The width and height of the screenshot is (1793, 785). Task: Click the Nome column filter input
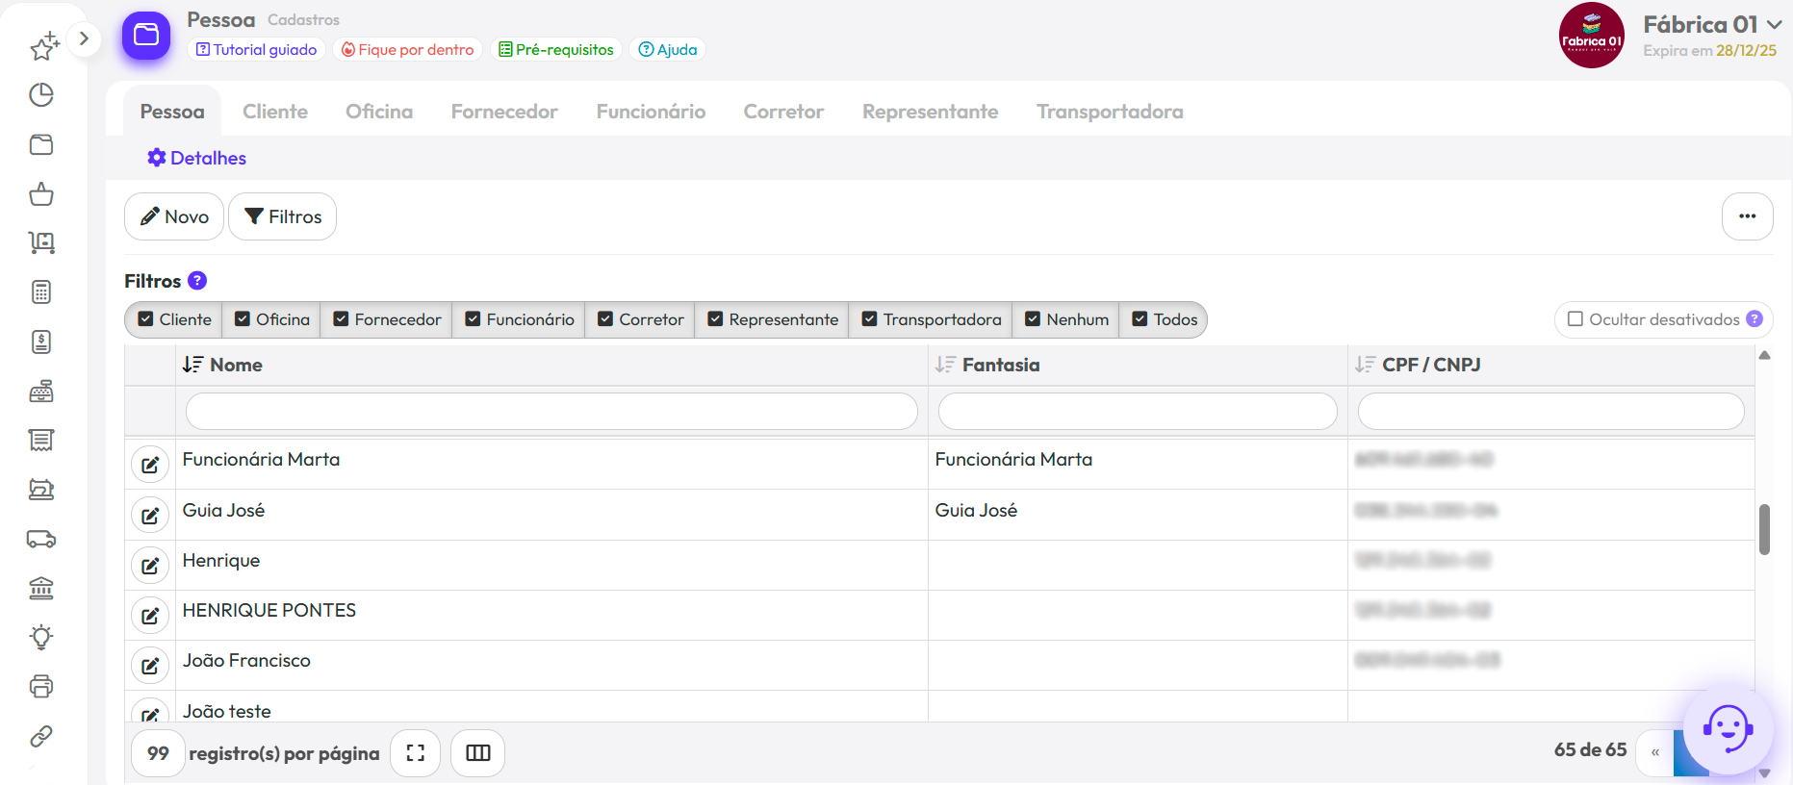551,412
